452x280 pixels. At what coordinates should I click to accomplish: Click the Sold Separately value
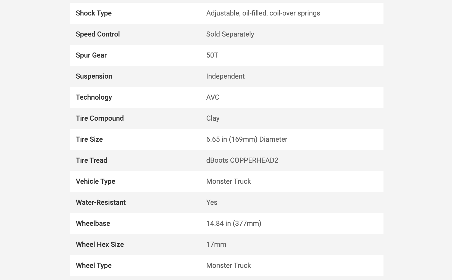tap(230, 34)
